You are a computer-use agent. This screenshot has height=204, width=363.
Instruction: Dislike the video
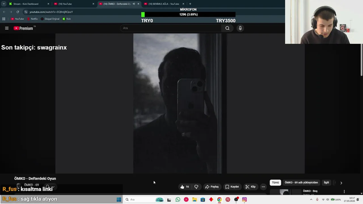tap(196, 187)
